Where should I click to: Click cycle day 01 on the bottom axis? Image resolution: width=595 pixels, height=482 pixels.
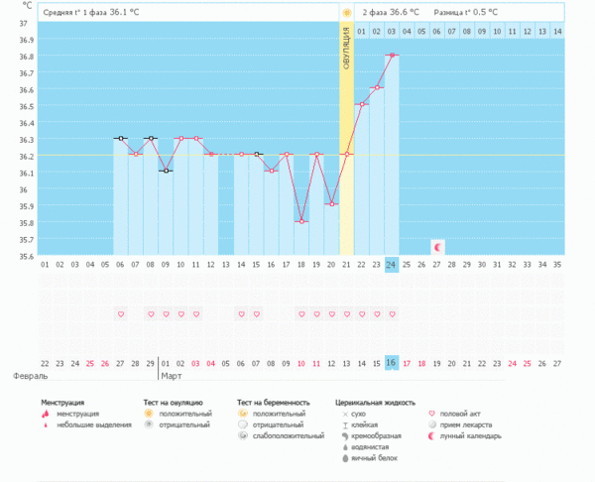tap(45, 265)
